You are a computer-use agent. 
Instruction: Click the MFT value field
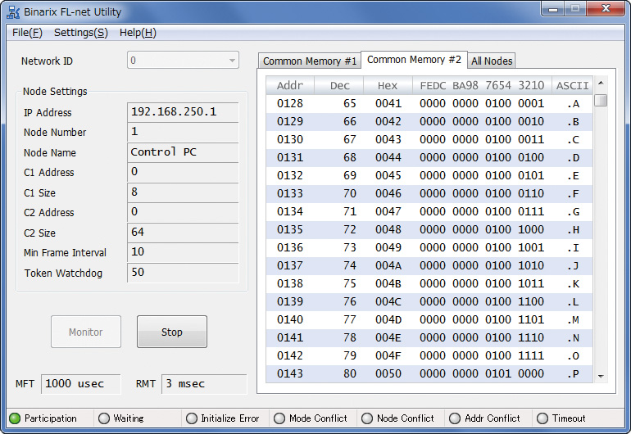pos(80,384)
